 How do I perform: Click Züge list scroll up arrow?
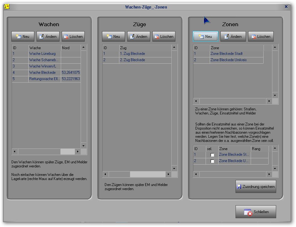pos(174,47)
